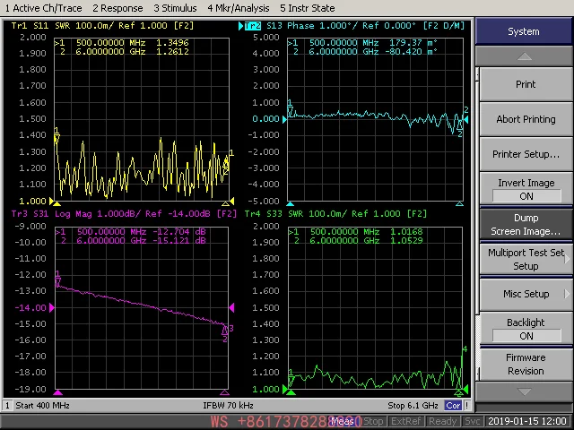Image resolution: width=574 pixels, height=430 pixels.
Task: Click Tr2 stimulus marker 2 on bottom axis
Action: point(460,203)
